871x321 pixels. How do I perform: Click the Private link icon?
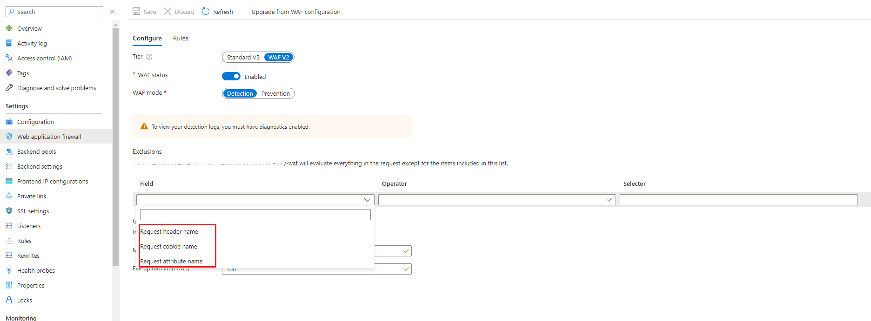(x=9, y=196)
